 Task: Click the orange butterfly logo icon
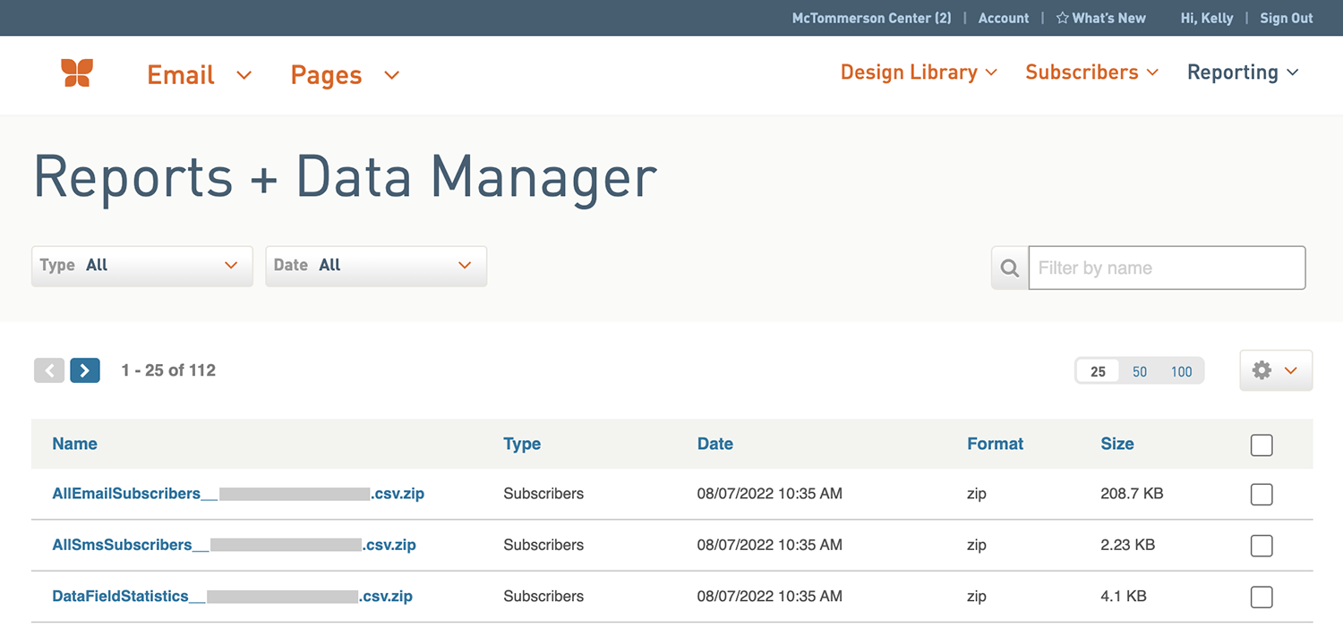pos(77,72)
